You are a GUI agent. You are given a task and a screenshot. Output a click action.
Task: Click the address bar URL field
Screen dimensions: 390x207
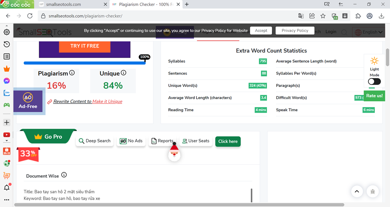coord(165,16)
